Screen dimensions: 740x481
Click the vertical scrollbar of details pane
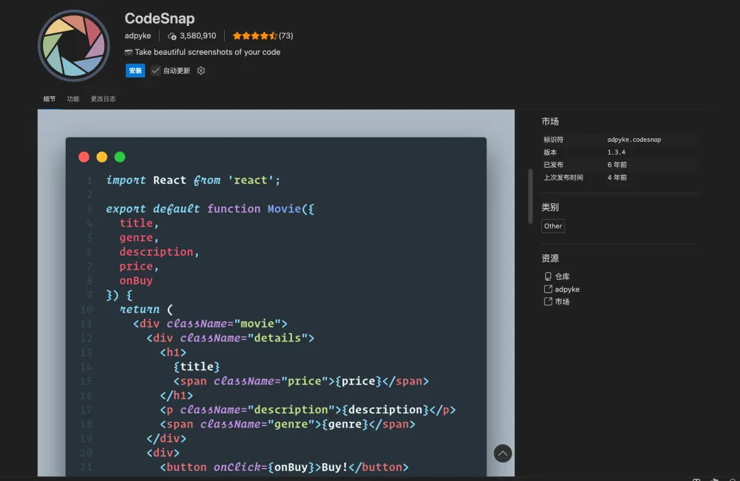530,196
